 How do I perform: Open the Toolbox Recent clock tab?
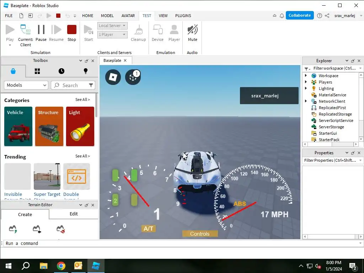[x=61, y=71]
